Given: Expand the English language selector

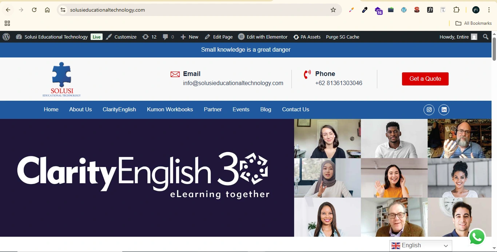Looking at the screenshot, I should (x=421, y=246).
